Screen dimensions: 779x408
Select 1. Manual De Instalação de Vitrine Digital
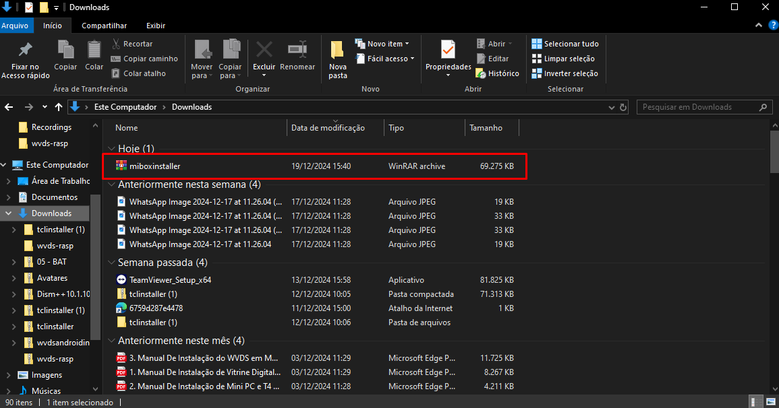point(314,372)
